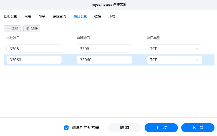
Task: Click the 容器端口 column header
Action: (83, 38)
